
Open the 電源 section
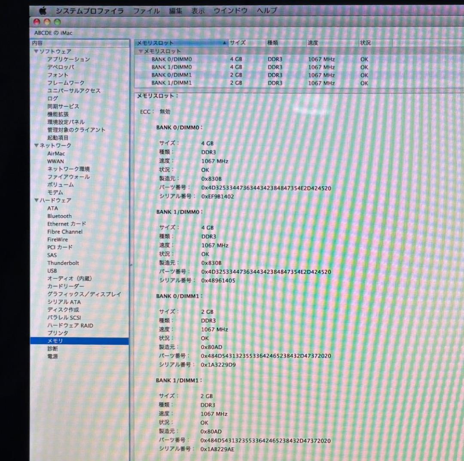[x=52, y=356]
